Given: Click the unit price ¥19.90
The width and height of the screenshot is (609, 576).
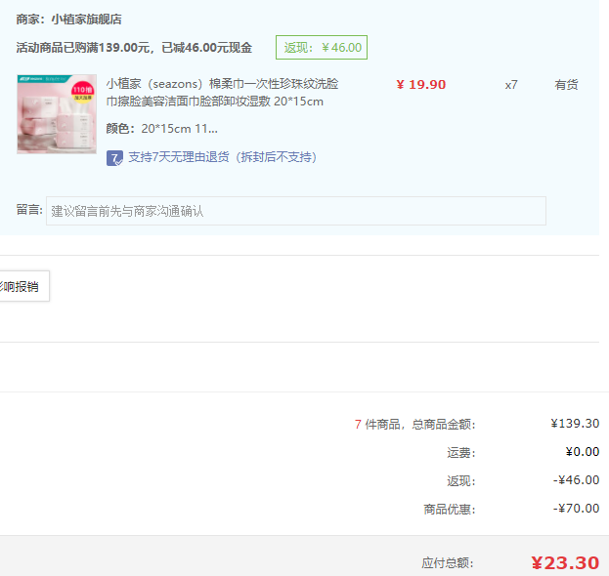Looking at the screenshot, I should coord(420,85).
